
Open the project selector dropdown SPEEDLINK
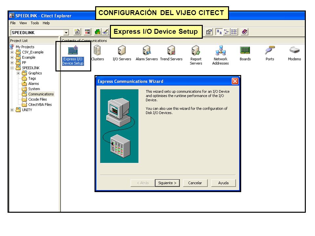click(x=66, y=32)
